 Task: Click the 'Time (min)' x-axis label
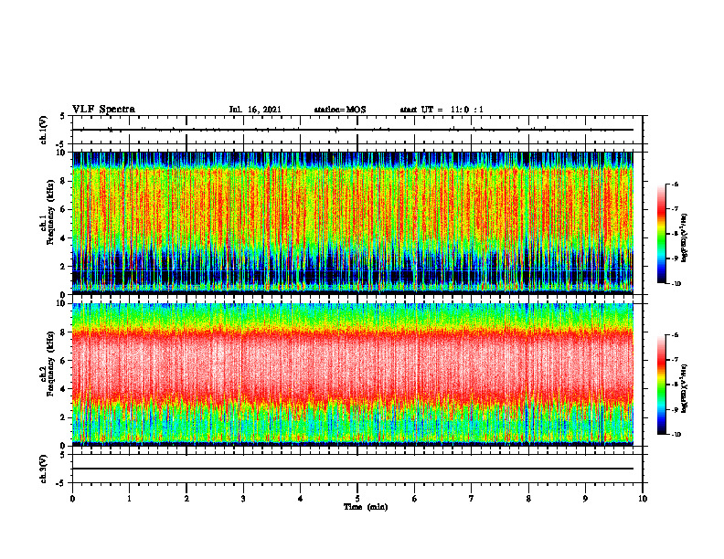click(x=366, y=507)
